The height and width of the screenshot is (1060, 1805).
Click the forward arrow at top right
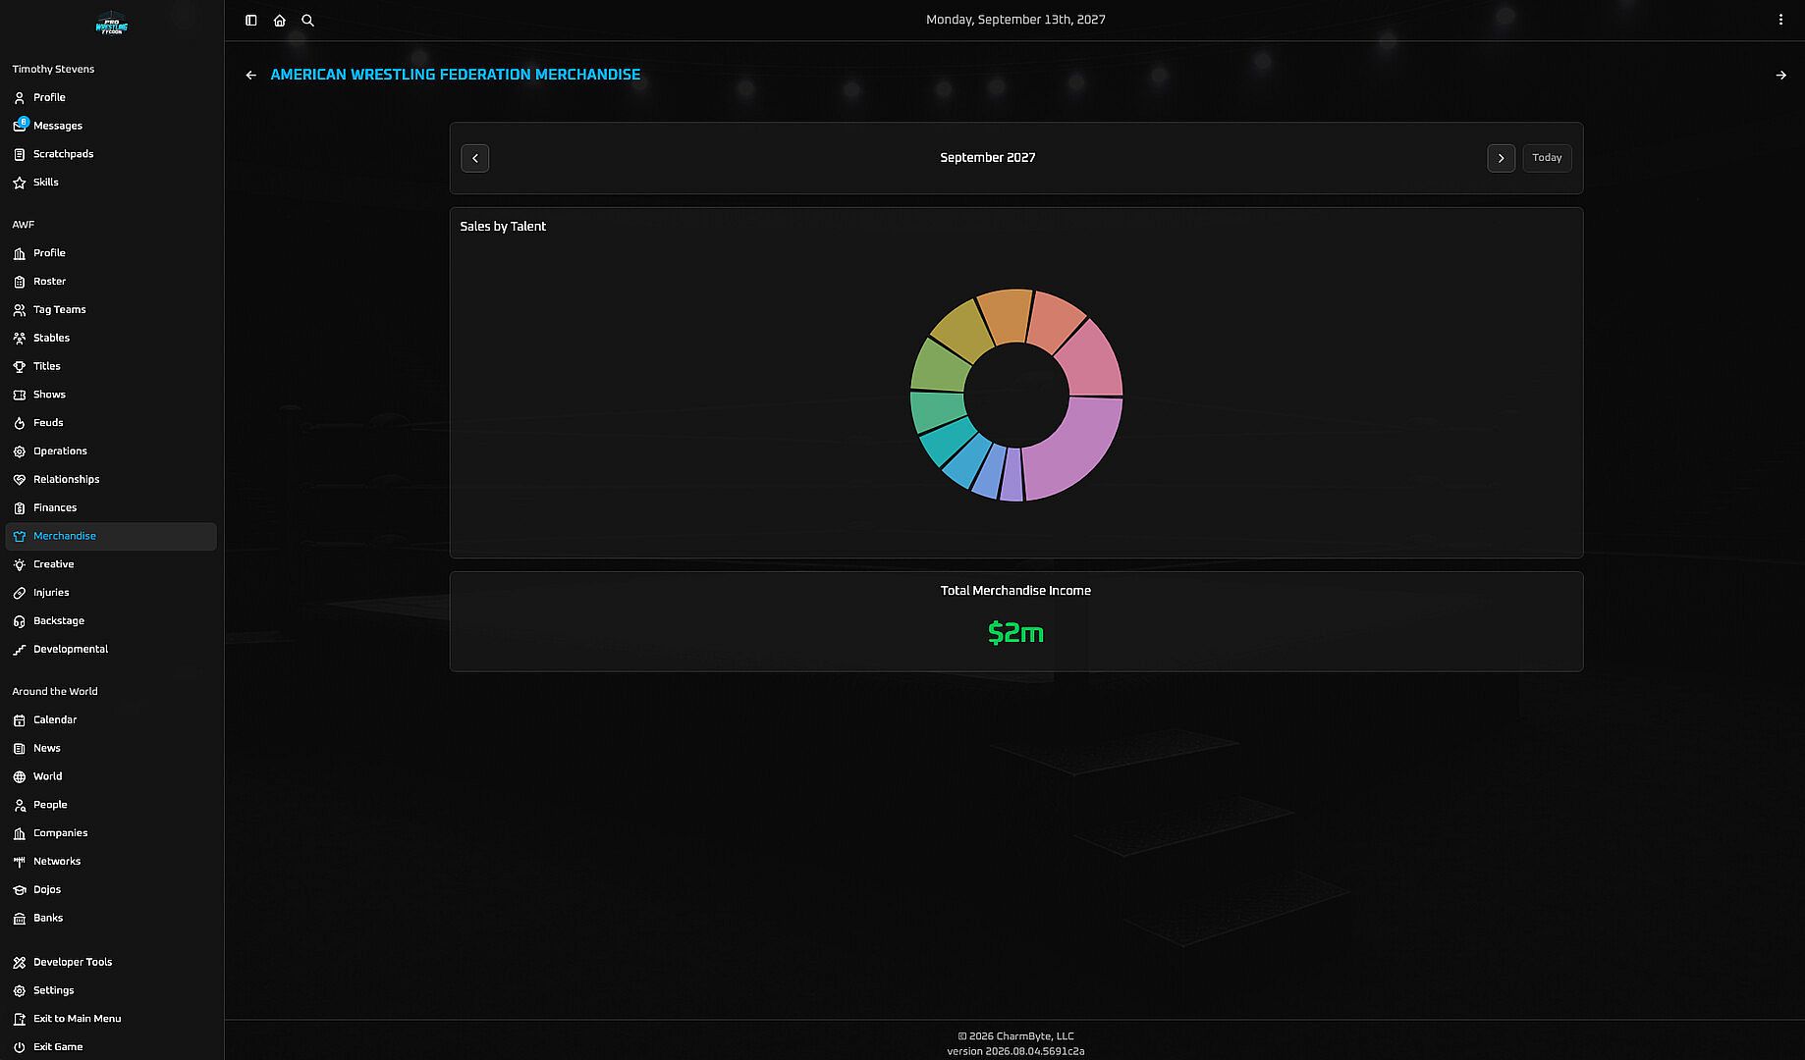(1780, 75)
